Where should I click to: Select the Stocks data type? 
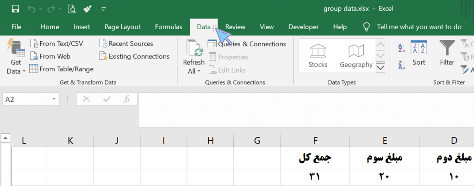[318, 55]
